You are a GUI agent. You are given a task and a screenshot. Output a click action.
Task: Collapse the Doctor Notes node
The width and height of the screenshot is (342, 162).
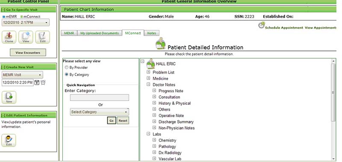point(148,84)
